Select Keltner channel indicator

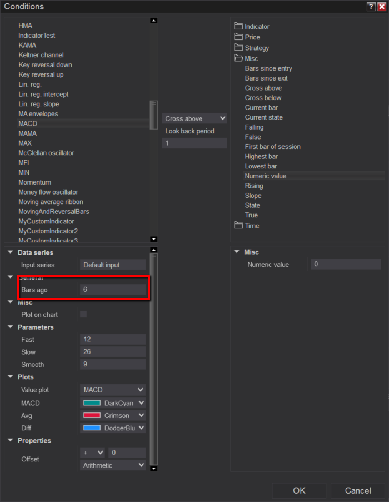click(41, 55)
